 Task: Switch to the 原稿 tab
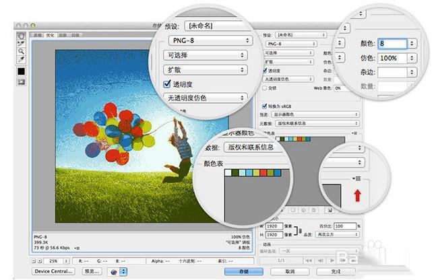coord(38,35)
